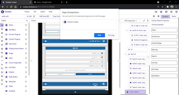Collapse the pack3_af_moon_copy tree node
This screenshot has width=179, height=95.
click(x=127, y=31)
